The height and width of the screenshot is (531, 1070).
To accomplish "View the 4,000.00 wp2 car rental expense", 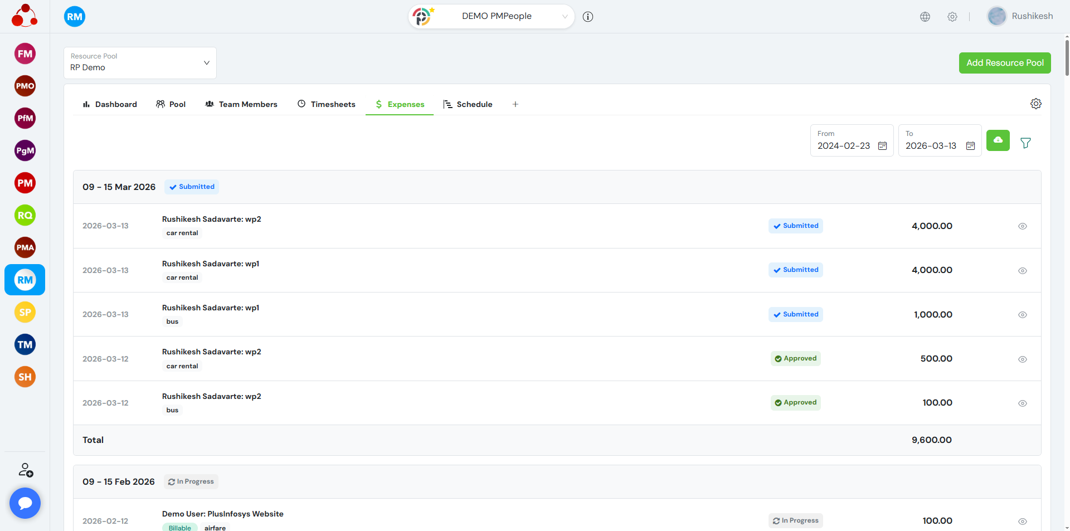I will pyautogui.click(x=1022, y=226).
